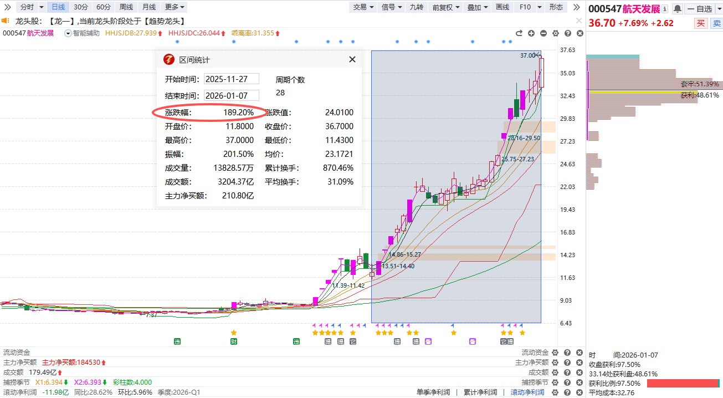723x398 pixels.
Task: Open main chart indicator settings gear
Action: (x=556, y=33)
